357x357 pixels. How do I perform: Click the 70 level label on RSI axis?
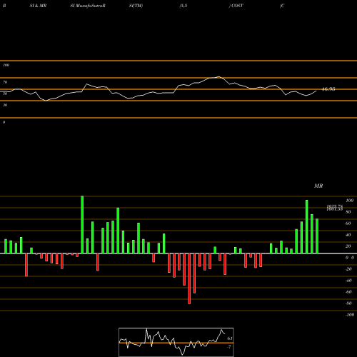(5, 82)
